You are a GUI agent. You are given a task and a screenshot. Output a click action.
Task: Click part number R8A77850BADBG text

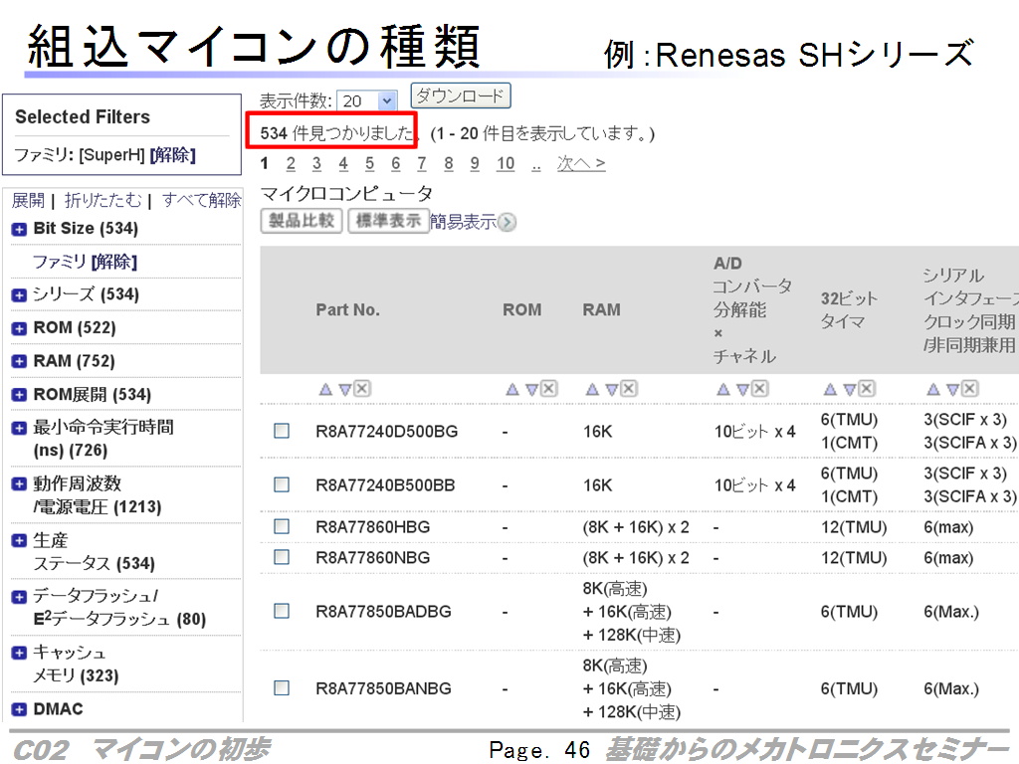(383, 612)
